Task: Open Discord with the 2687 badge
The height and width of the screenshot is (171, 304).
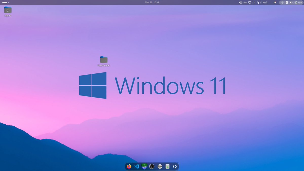Action: pos(144,166)
